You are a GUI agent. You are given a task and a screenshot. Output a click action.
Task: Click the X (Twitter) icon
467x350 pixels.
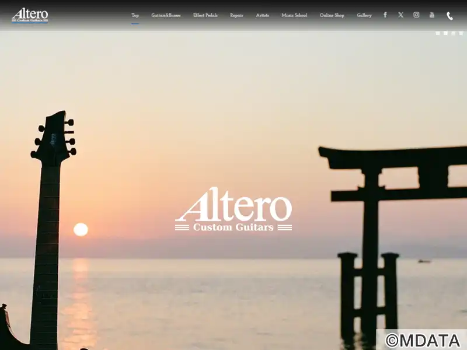pyautogui.click(x=400, y=15)
